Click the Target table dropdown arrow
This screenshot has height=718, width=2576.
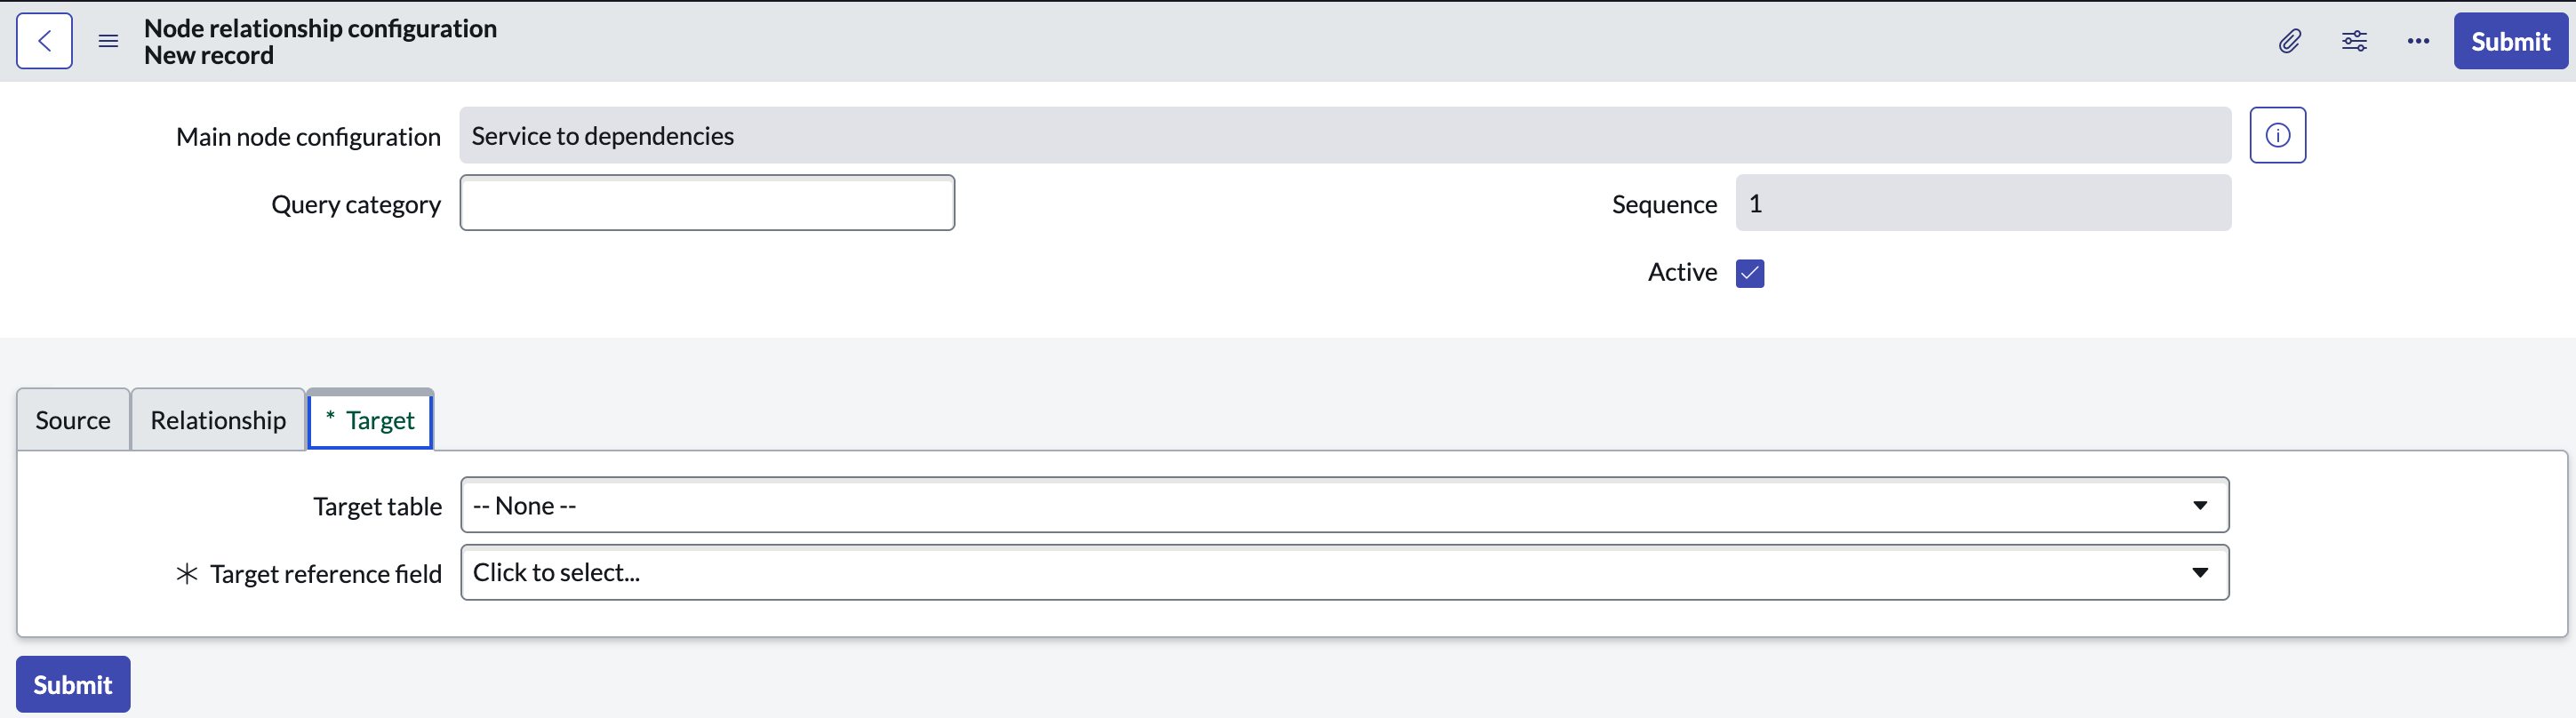(x=2199, y=505)
